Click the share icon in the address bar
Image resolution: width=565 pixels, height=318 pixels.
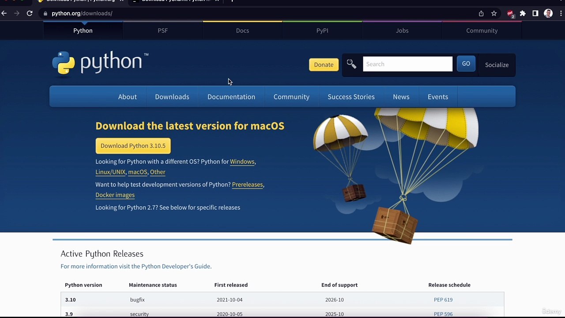click(481, 13)
